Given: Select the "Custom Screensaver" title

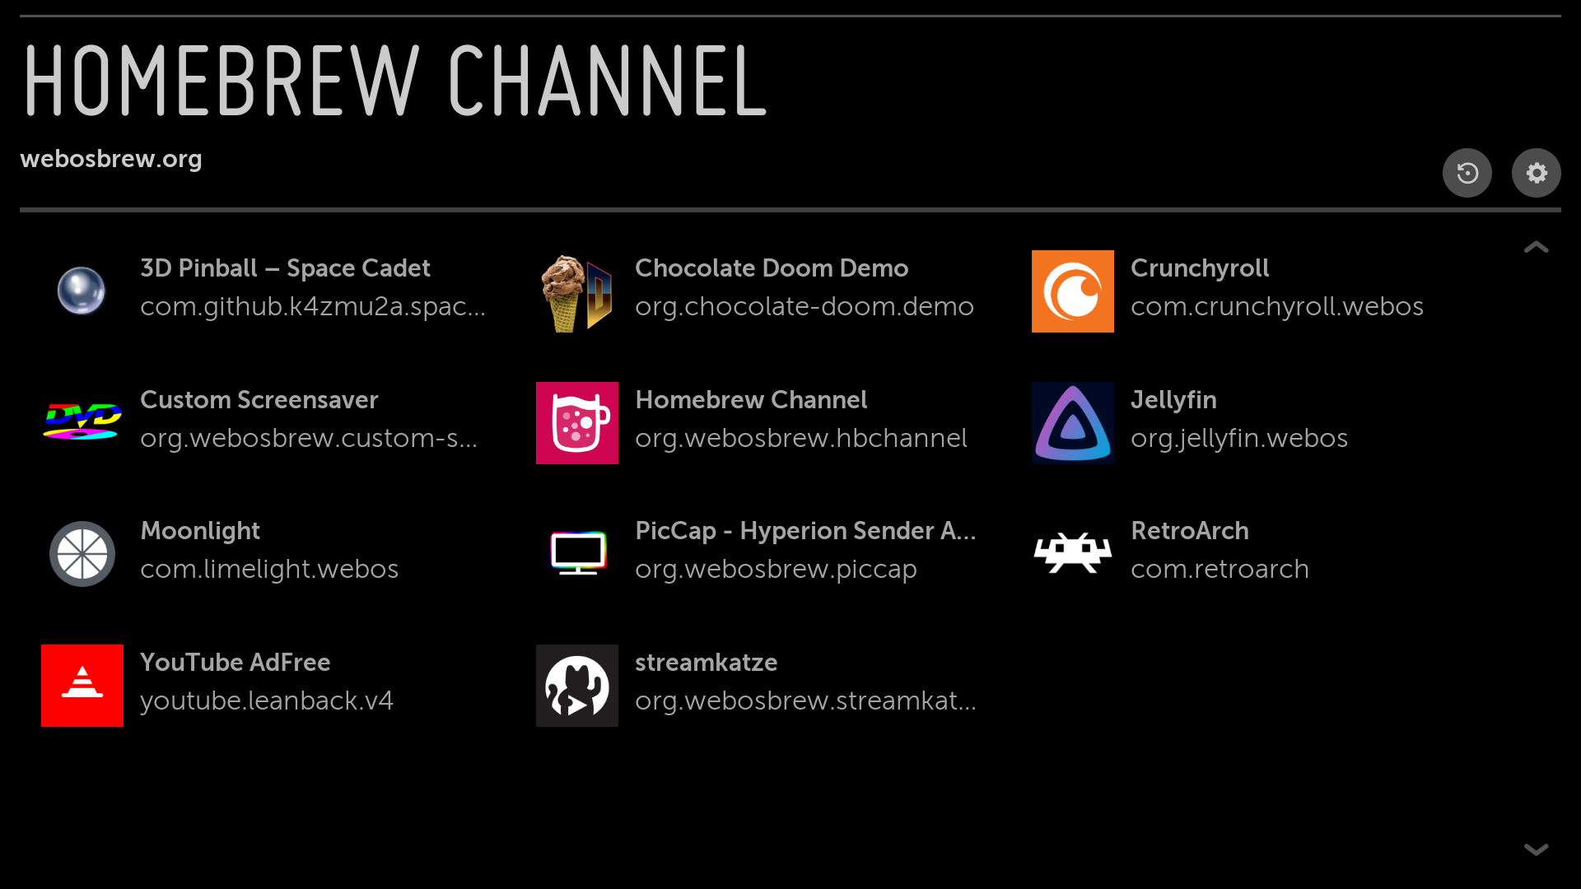Looking at the screenshot, I should click(259, 400).
